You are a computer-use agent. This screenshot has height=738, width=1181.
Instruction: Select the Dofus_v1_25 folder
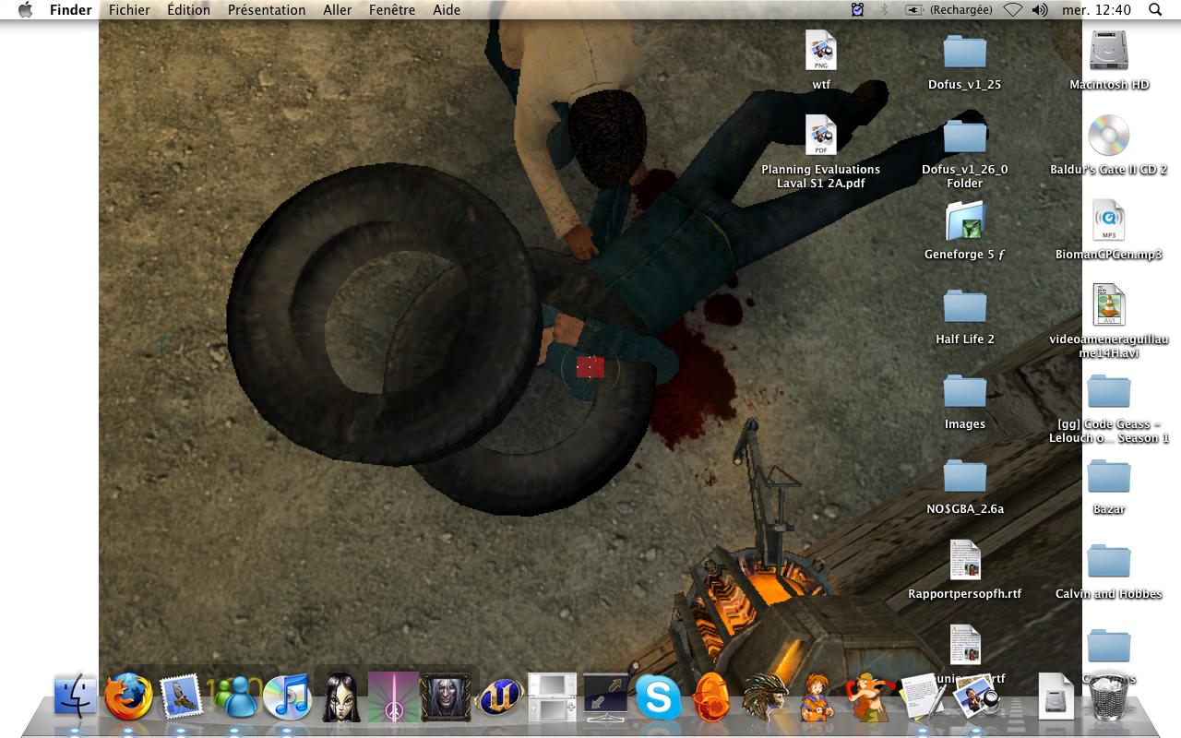pyautogui.click(x=965, y=52)
